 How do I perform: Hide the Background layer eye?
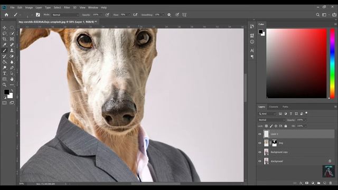[260, 161]
